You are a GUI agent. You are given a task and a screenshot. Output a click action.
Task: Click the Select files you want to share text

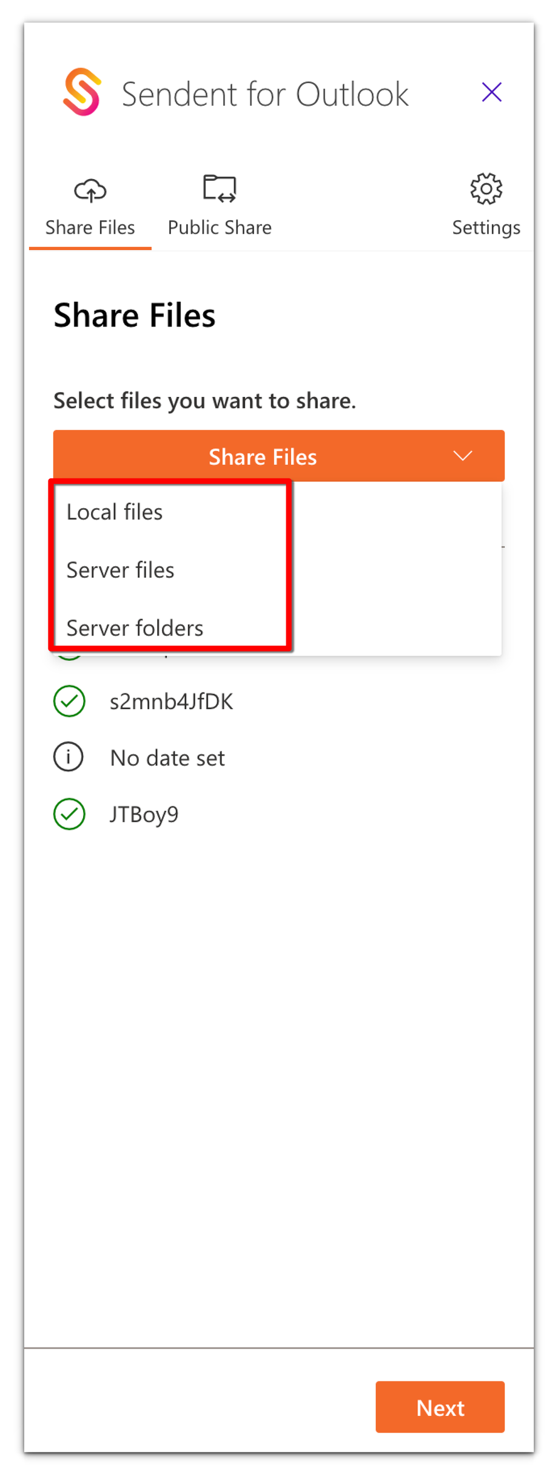[x=204, y=401]
